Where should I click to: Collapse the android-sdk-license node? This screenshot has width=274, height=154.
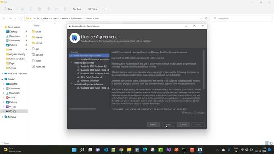click(x=71, y=63)
